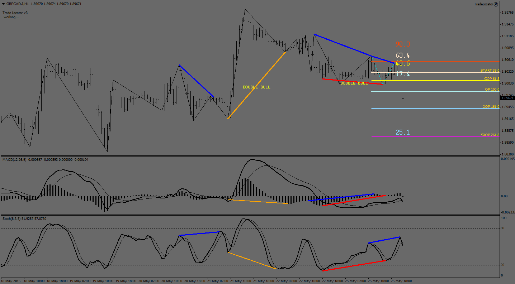Click the 80 level on Stochastic scale

click(504, 228)
